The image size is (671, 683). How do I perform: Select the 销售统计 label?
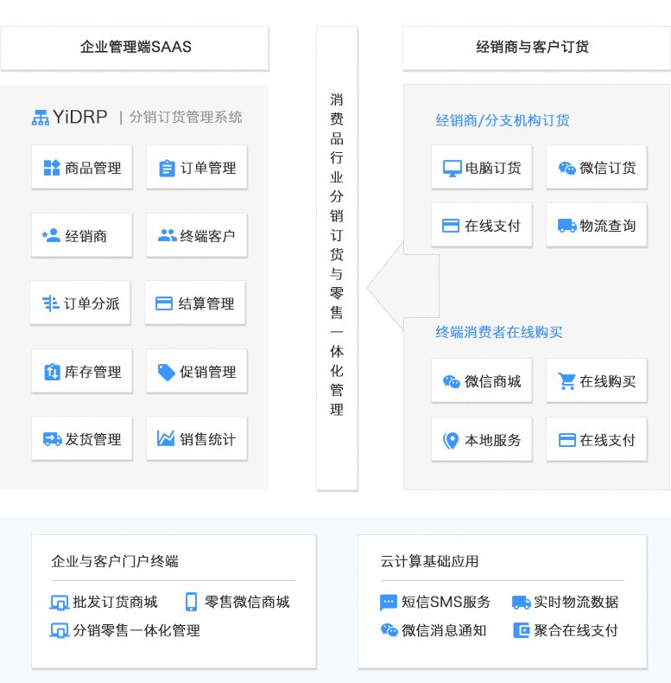pos(208,439)
